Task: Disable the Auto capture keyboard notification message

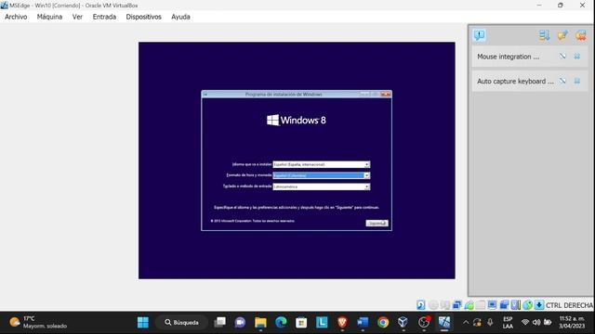Action: [x=562, y=81]
